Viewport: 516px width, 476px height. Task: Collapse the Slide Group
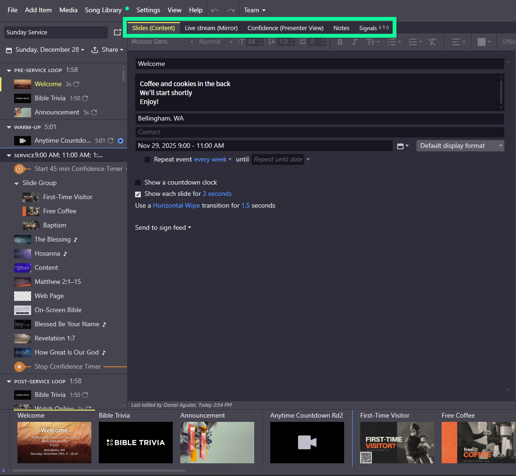[16, 184]
